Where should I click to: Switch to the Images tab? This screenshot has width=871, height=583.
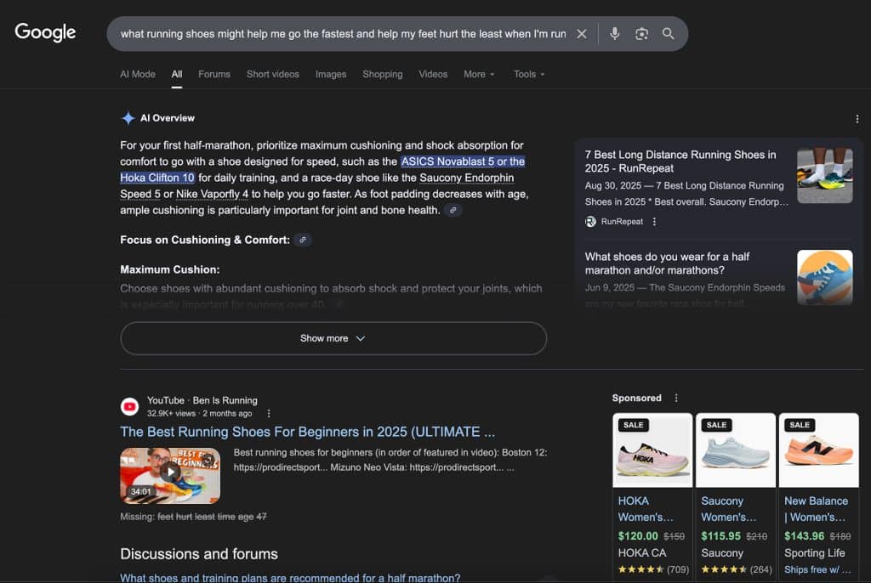point(331,74)
